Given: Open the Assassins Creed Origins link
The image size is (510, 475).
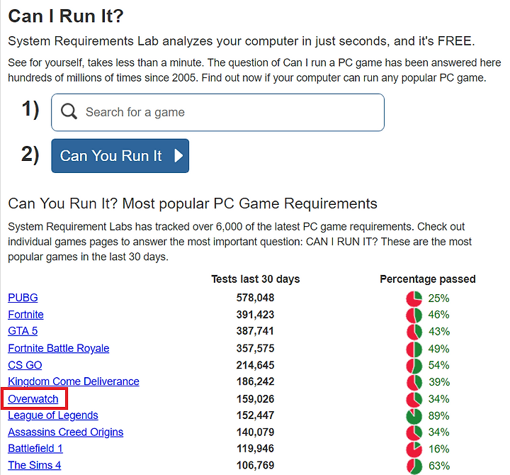Looking at the screenshot, I should [x=66, y=432].
